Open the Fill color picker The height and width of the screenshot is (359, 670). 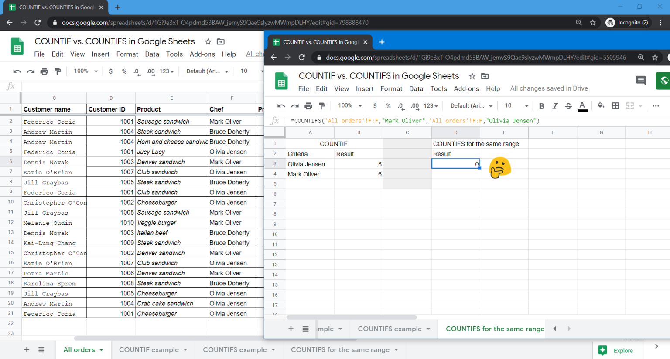[601, 106]
